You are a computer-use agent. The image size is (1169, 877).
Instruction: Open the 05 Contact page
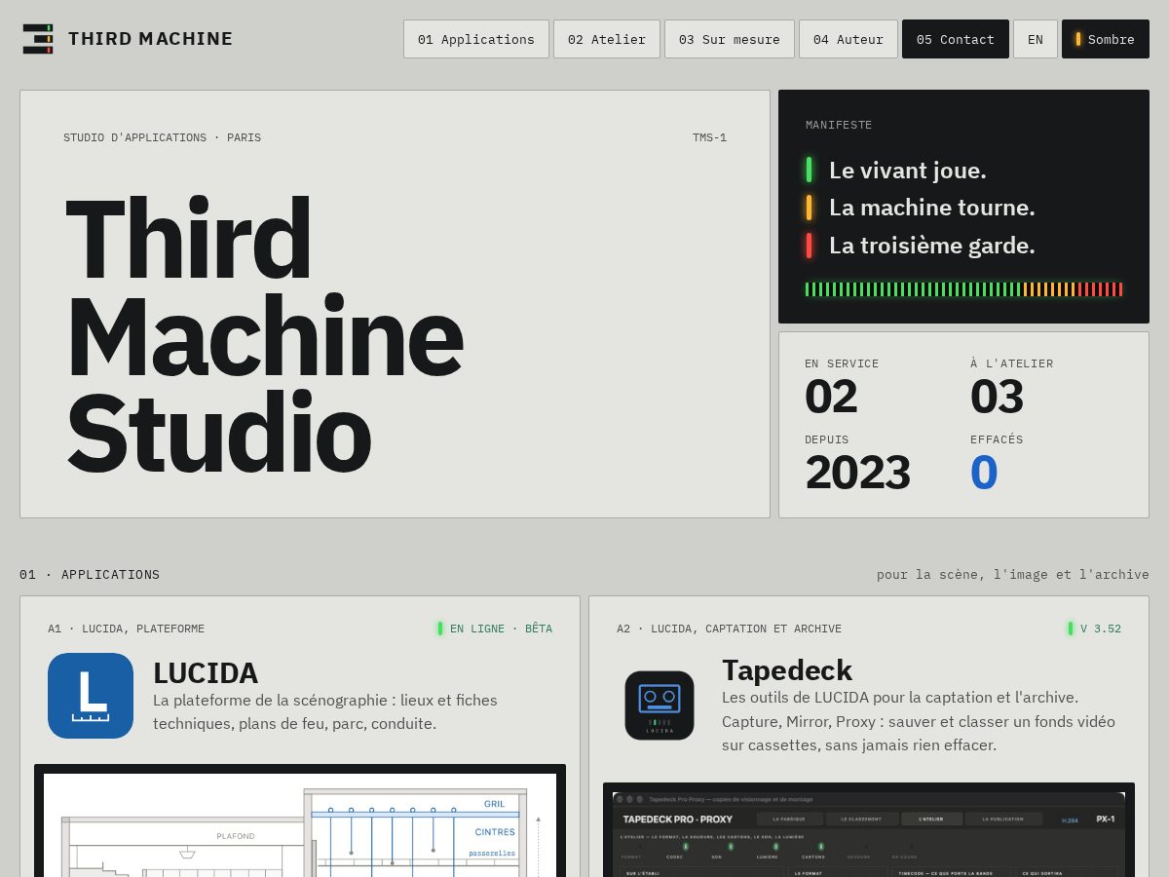coord(956,39)
